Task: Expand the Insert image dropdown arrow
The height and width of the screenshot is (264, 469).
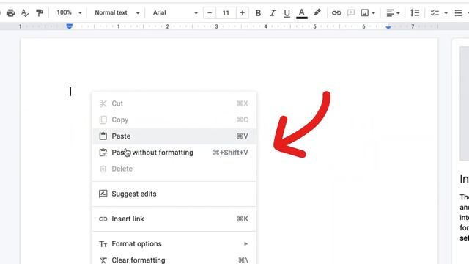Action: coord(373,13)
